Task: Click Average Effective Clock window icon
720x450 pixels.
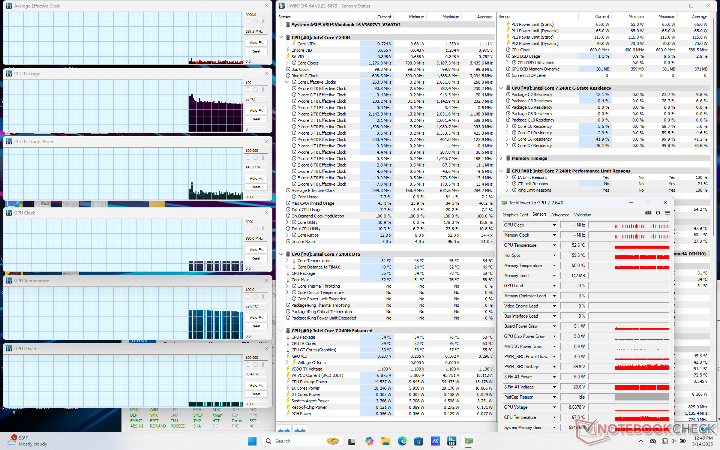Action: (9, 6)
